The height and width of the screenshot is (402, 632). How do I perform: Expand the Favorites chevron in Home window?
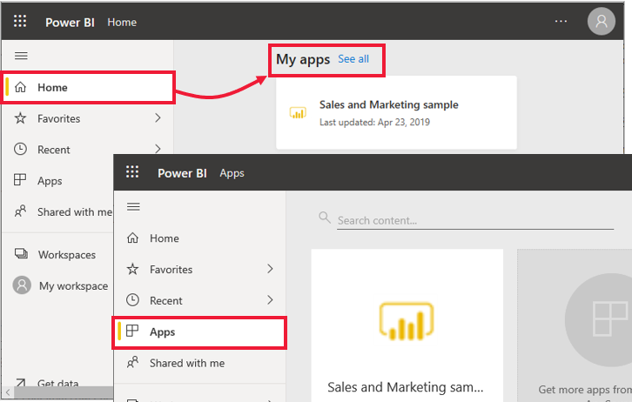tap(158, 118)
